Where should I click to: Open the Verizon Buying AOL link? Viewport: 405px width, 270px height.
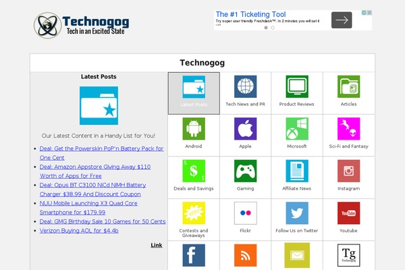(x=79, y=230)
